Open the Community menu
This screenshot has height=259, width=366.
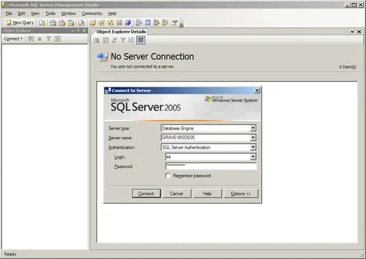92,14
